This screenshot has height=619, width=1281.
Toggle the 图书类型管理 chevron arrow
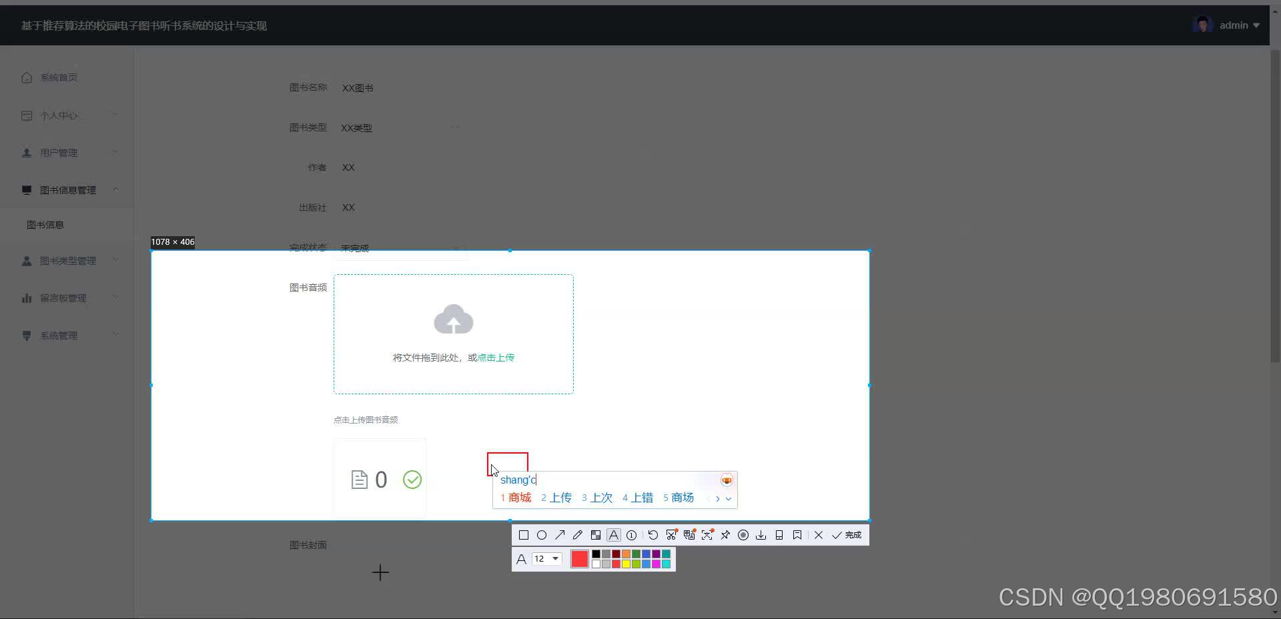(115, 260)
